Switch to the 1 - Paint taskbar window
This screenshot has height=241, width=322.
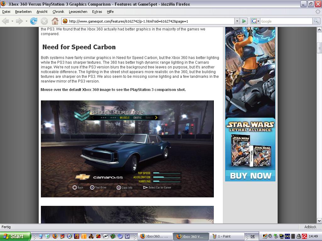(227, 236)
